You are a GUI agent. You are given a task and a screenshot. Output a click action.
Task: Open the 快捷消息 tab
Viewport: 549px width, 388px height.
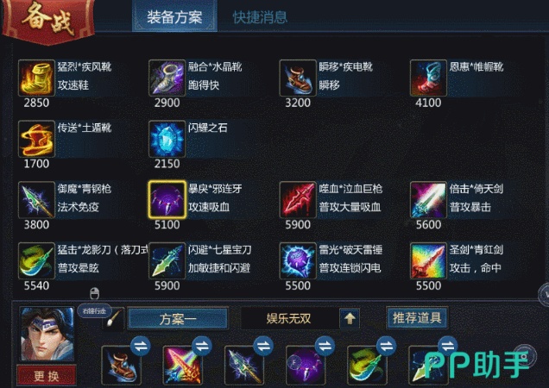(x=260, y=16)
